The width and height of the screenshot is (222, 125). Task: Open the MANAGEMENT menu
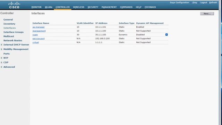click(109, 7)
